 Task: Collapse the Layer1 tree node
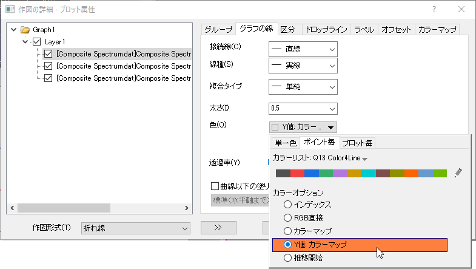click(x=25, y=42)
